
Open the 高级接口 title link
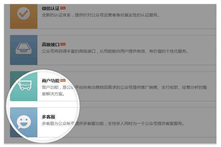click(x=51, y=45)
